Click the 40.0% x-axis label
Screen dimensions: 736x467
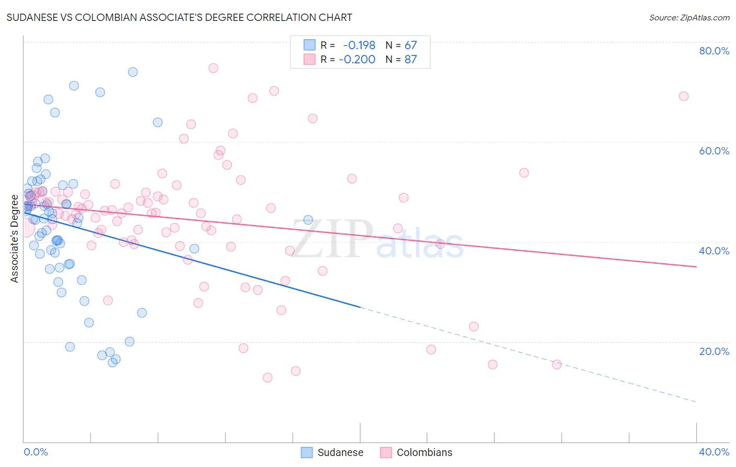[x=714, y=452]
